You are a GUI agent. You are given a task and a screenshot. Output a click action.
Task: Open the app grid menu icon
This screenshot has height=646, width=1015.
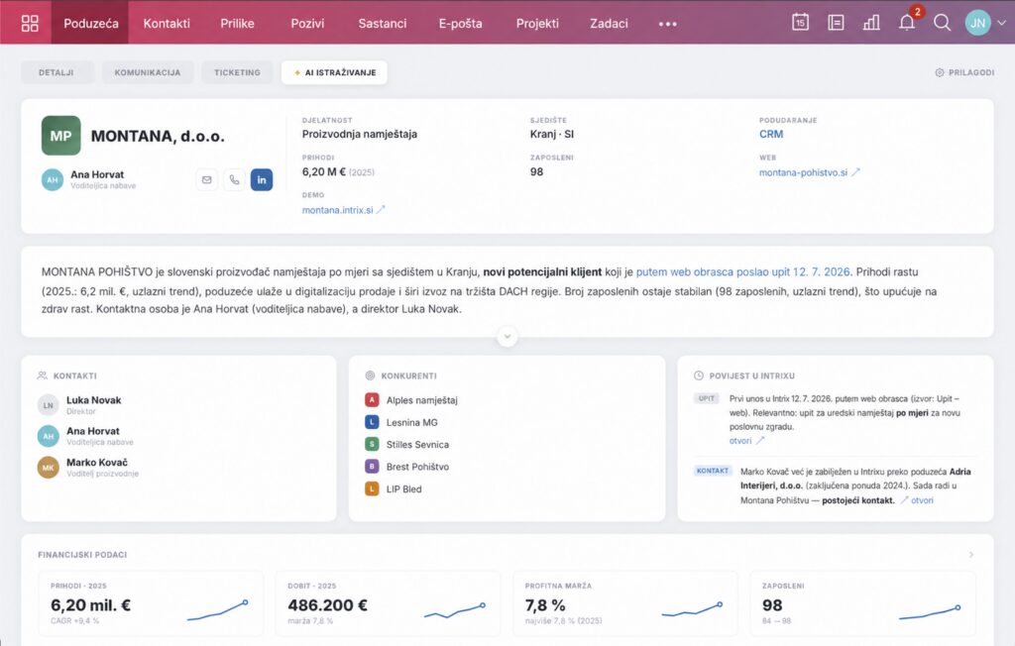tap(30, 24)
